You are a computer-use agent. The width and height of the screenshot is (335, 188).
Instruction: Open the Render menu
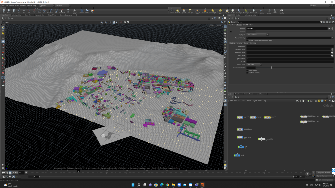point(11,6)
